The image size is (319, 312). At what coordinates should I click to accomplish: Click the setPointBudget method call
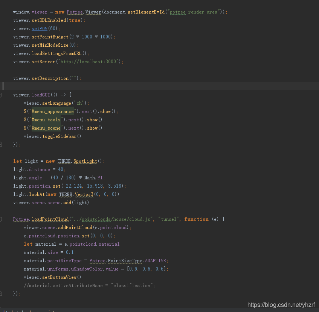tap(50, 37)
